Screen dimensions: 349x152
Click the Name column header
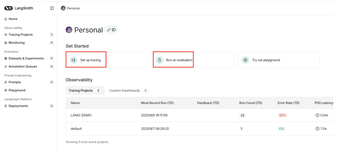pos(75,103)
